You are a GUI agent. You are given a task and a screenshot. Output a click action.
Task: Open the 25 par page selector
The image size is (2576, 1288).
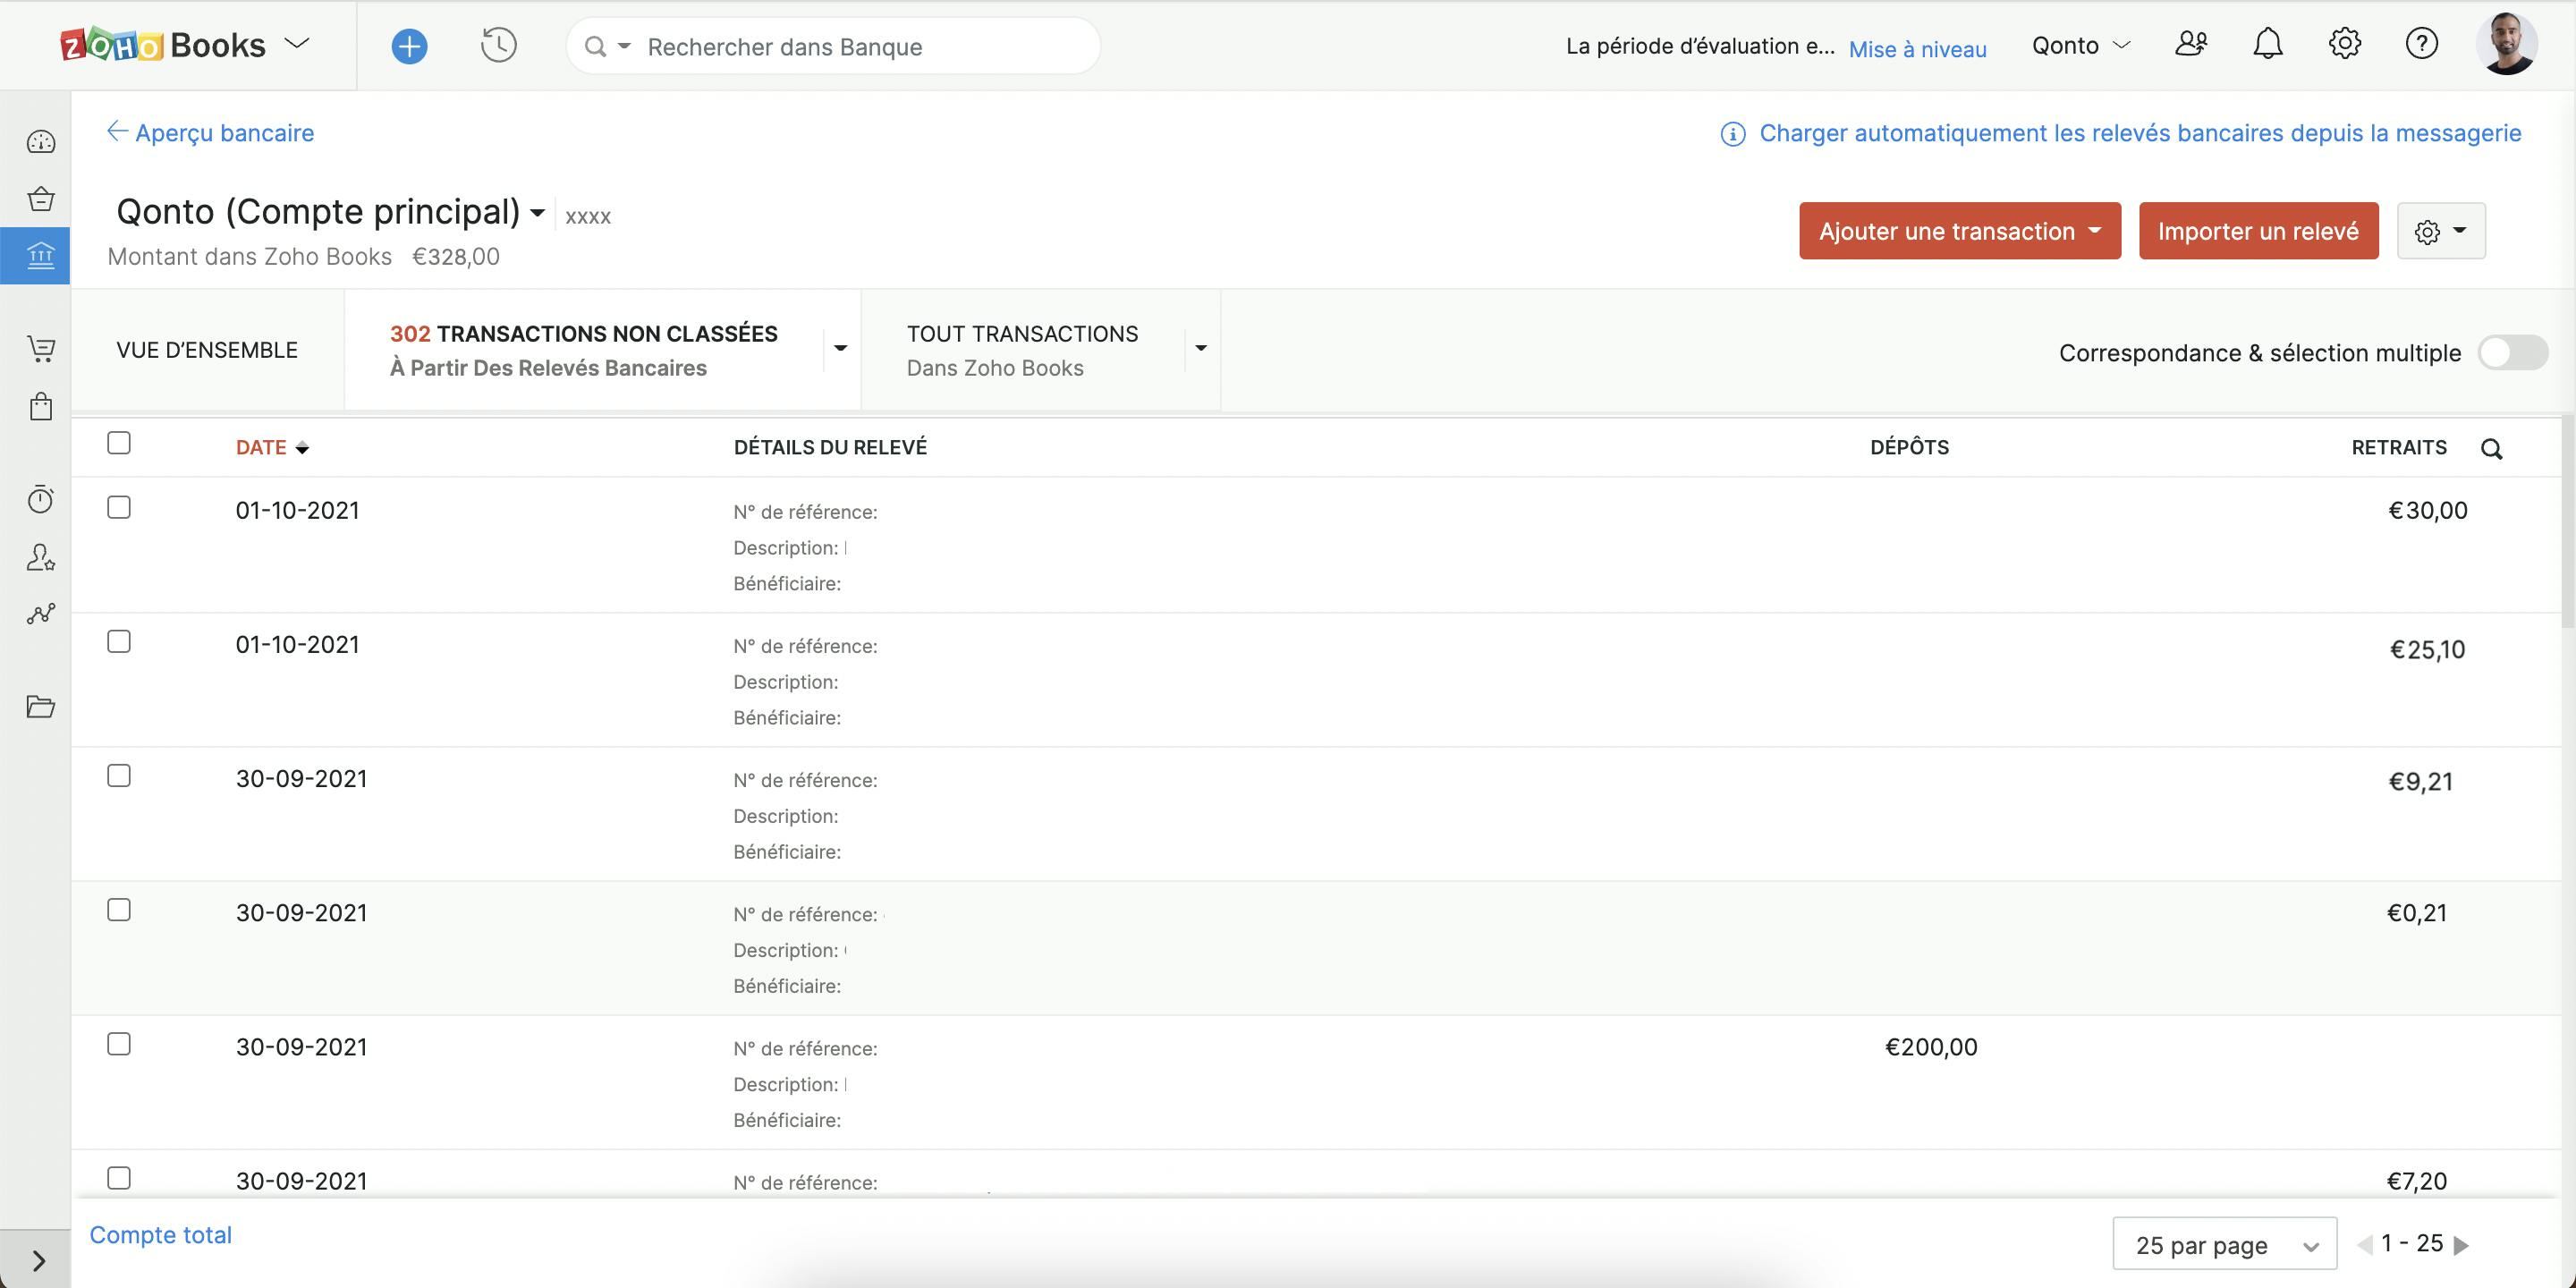coord(2223,1244)
